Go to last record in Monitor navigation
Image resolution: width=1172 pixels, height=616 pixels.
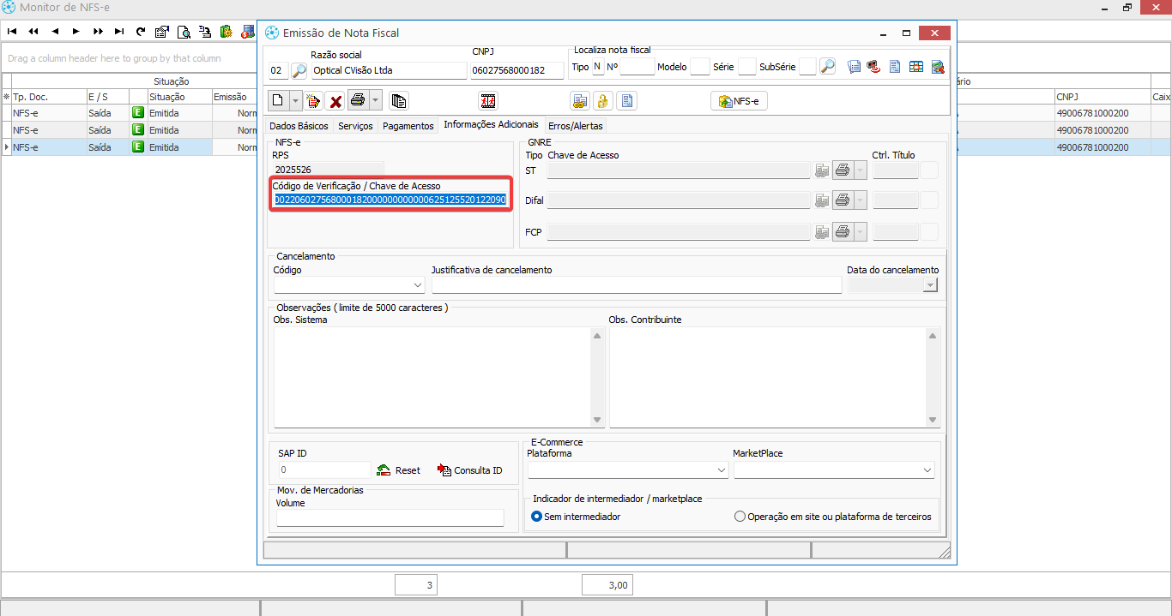(x=119, y=32)
